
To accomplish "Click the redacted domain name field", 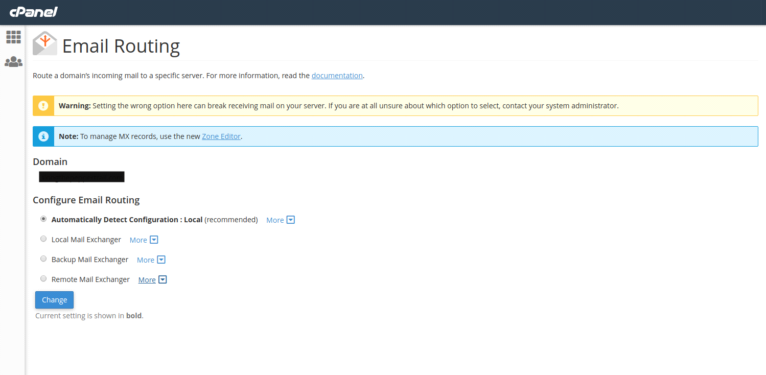I will (81, 176).
